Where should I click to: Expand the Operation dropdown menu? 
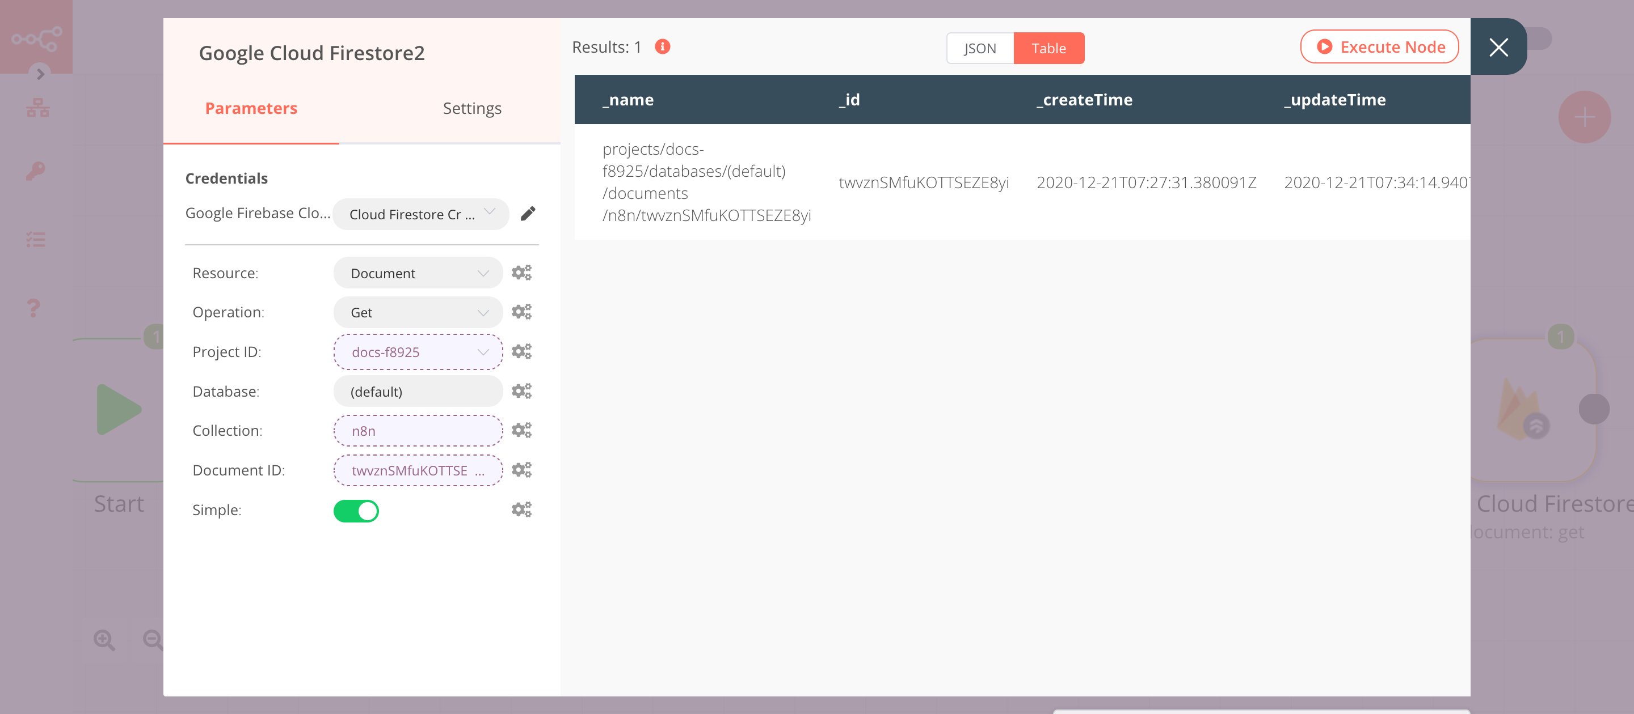coord(417,312)
